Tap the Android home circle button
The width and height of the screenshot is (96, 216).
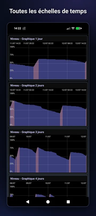[48, 202]
